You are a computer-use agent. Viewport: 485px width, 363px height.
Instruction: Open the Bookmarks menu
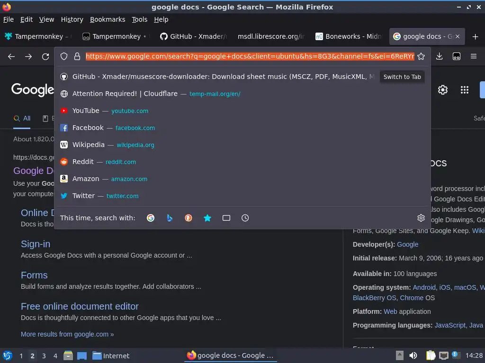coord(108,19)
